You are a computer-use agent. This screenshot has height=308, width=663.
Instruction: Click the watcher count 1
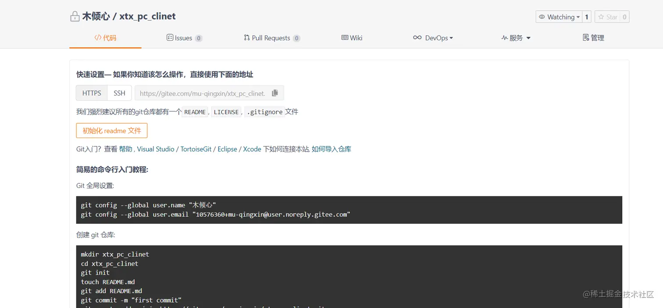click(x=587, y=17)
